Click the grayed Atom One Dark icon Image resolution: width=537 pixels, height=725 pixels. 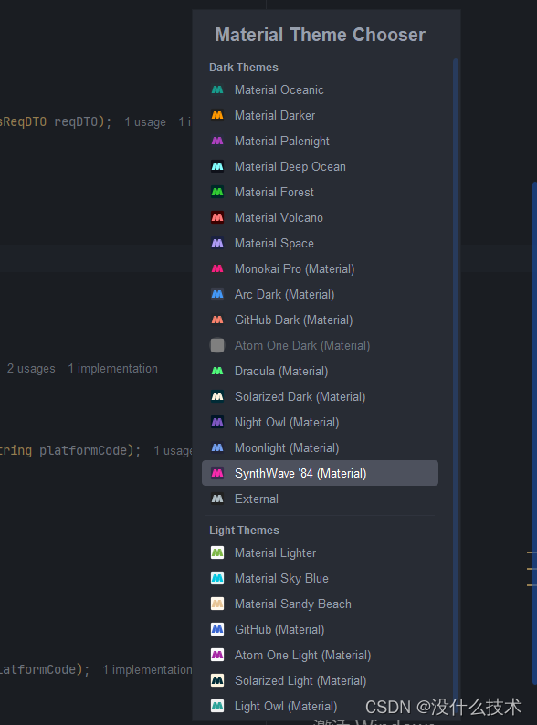pos(217,345)
